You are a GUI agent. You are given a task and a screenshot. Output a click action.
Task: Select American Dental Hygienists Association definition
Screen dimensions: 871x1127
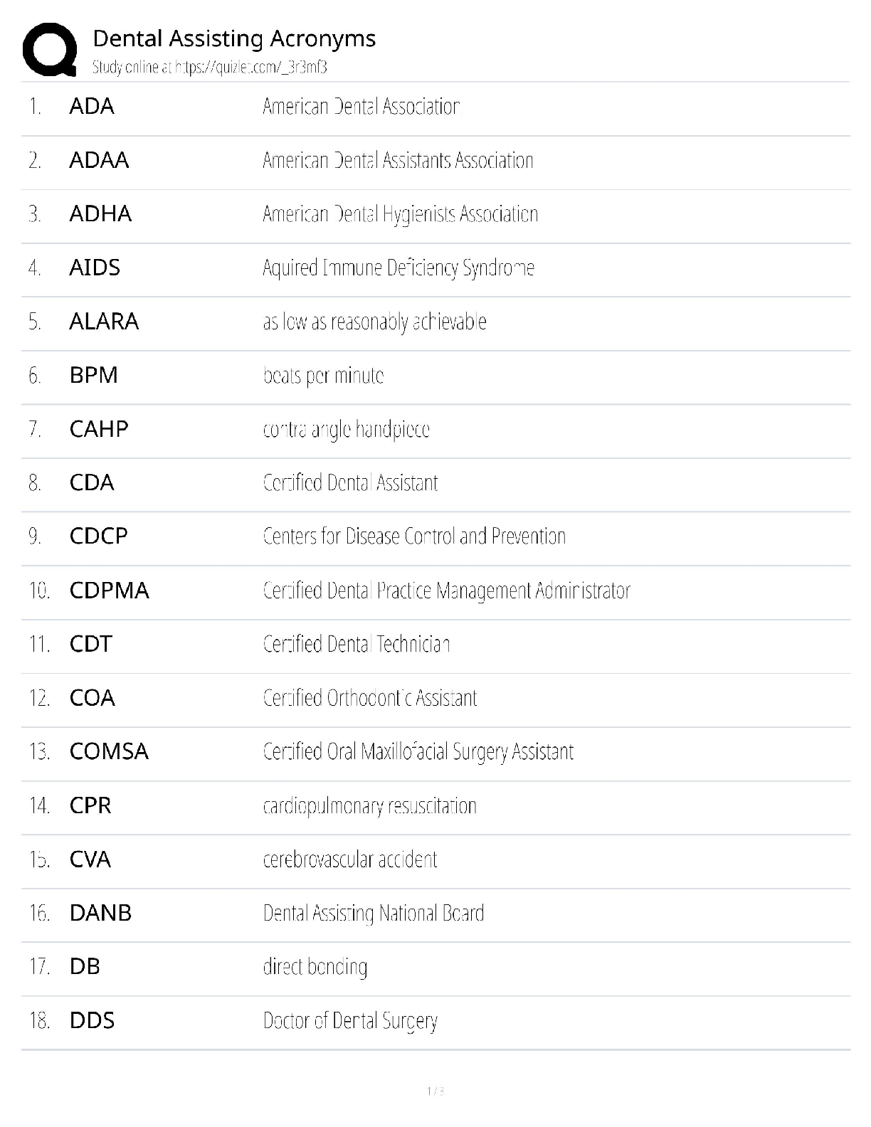[400, 214]
